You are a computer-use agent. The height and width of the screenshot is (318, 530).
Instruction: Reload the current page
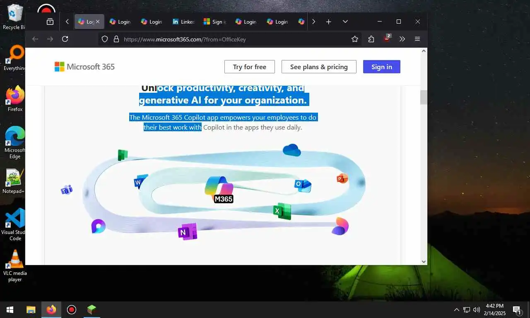65,39
